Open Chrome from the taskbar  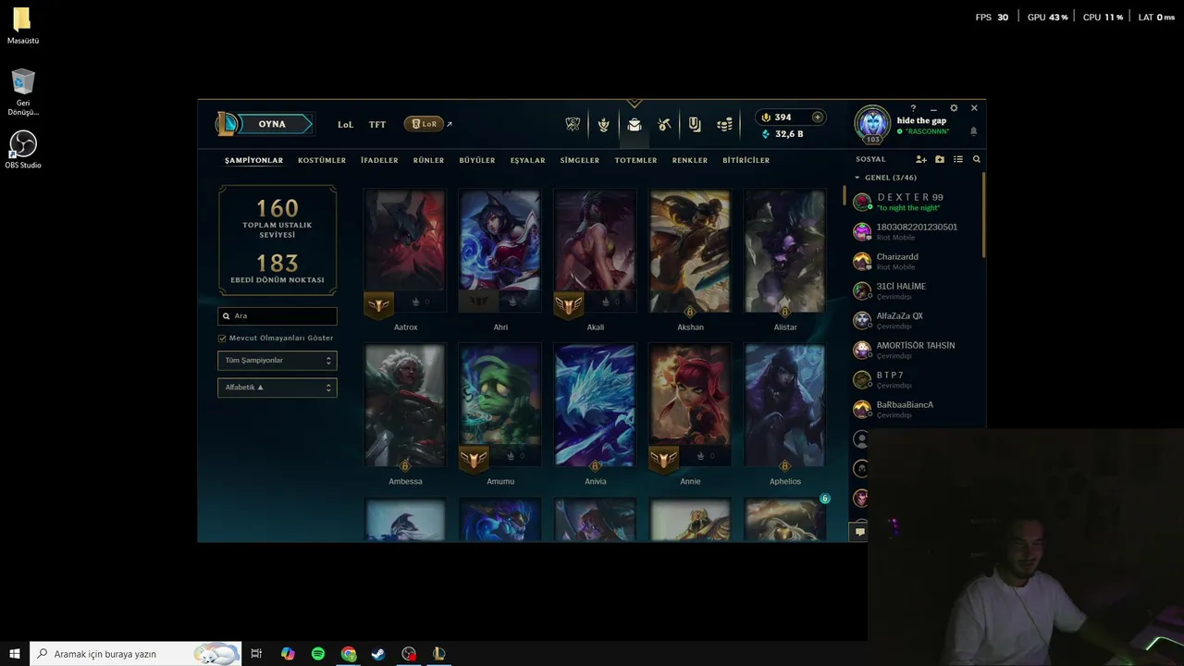coord(348,654)
